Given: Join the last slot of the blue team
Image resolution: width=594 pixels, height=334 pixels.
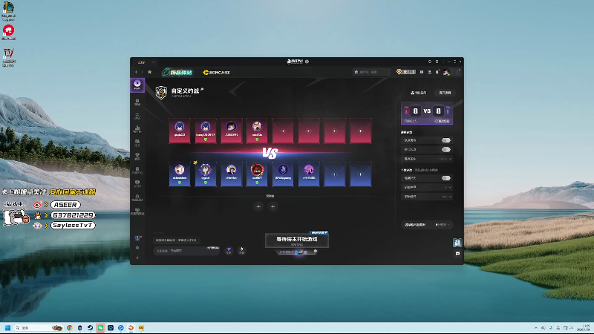Looking at the screenshot, I should (361, 174).
